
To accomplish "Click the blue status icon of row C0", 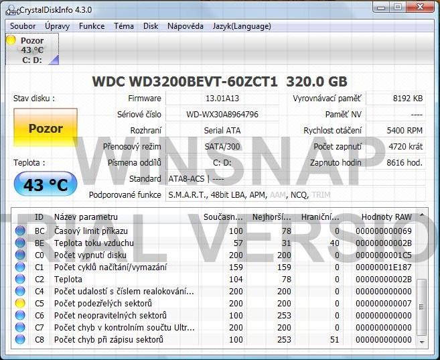I will click(x=20, y=255).
